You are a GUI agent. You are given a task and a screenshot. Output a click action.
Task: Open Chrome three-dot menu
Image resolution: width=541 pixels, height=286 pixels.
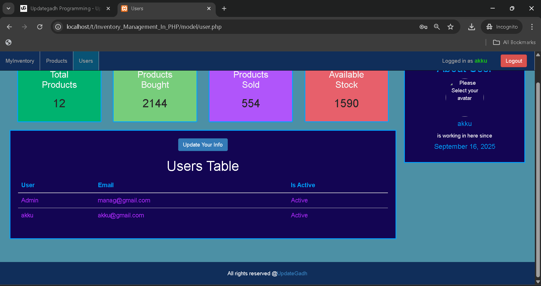532,27
